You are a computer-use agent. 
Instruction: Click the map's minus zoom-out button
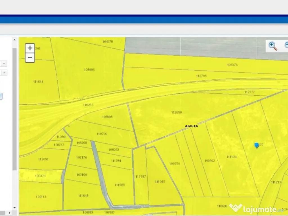(30, 58)
